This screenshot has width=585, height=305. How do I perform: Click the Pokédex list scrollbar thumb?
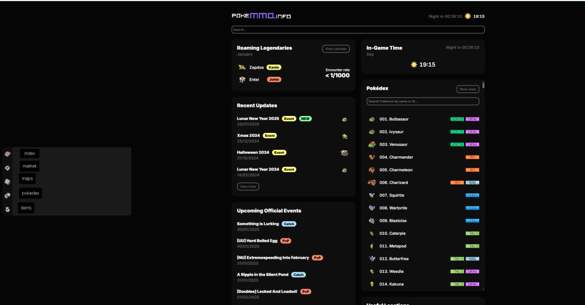(484, 85)
